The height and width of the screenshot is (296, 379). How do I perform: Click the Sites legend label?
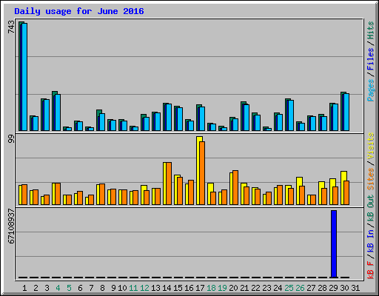point(371,179)
